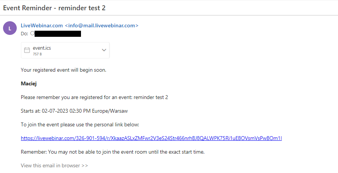Expand the event.ics attachment options chevron
The image size is (338, 173).
tap(104, 50)
